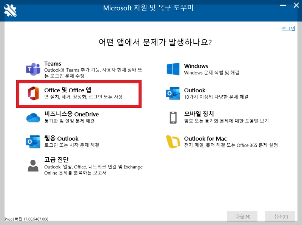Click the yellow Outlook for Mac icon

[173, 142]
